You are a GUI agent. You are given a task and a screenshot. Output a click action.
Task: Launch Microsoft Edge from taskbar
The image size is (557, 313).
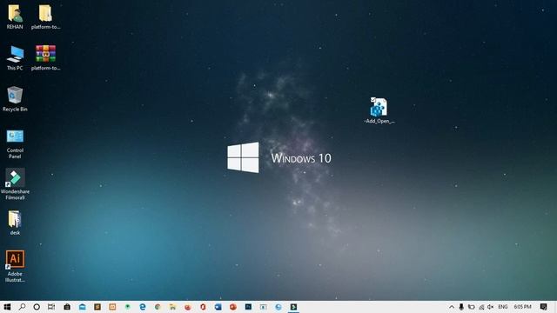tap(143, 307)
